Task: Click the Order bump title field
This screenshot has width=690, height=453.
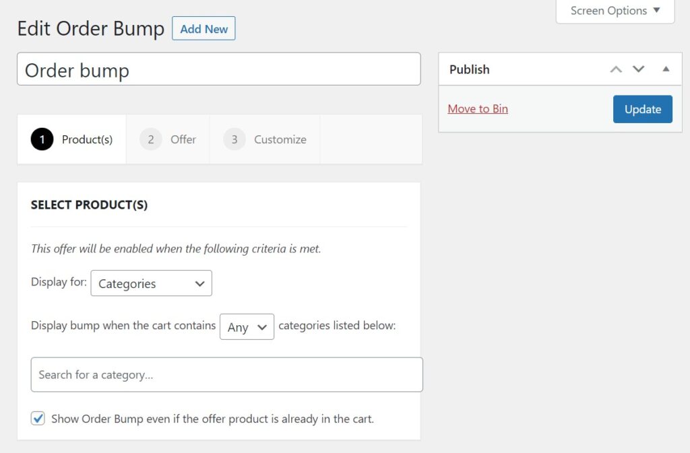Action: [x=218, y=70]
